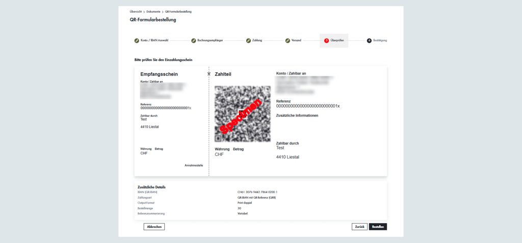Open the Übersicht breadcrumb link
Screen dimensions: 522x243
click(x=136, y=12)
